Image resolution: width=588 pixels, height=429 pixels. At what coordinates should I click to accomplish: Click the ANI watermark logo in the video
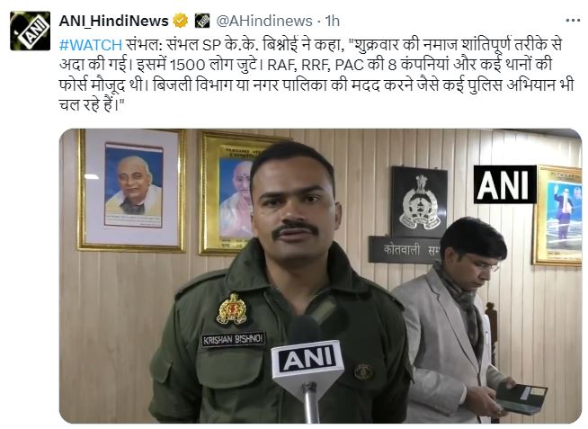(x=504, y=184)
